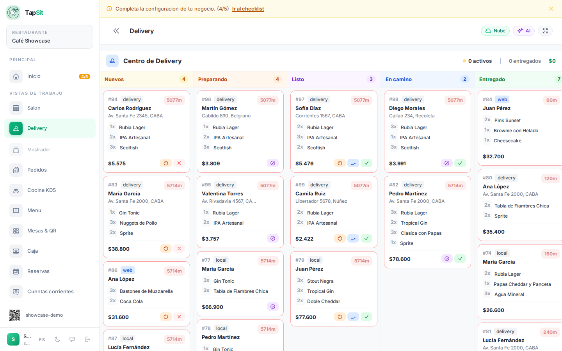The width and height of the screenshot is (562, 351).
Task: Click the web tag on order #86
Action: 128,270
